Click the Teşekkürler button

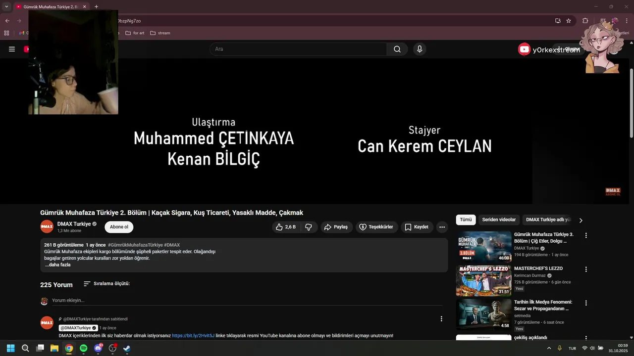tap(376, 227)
